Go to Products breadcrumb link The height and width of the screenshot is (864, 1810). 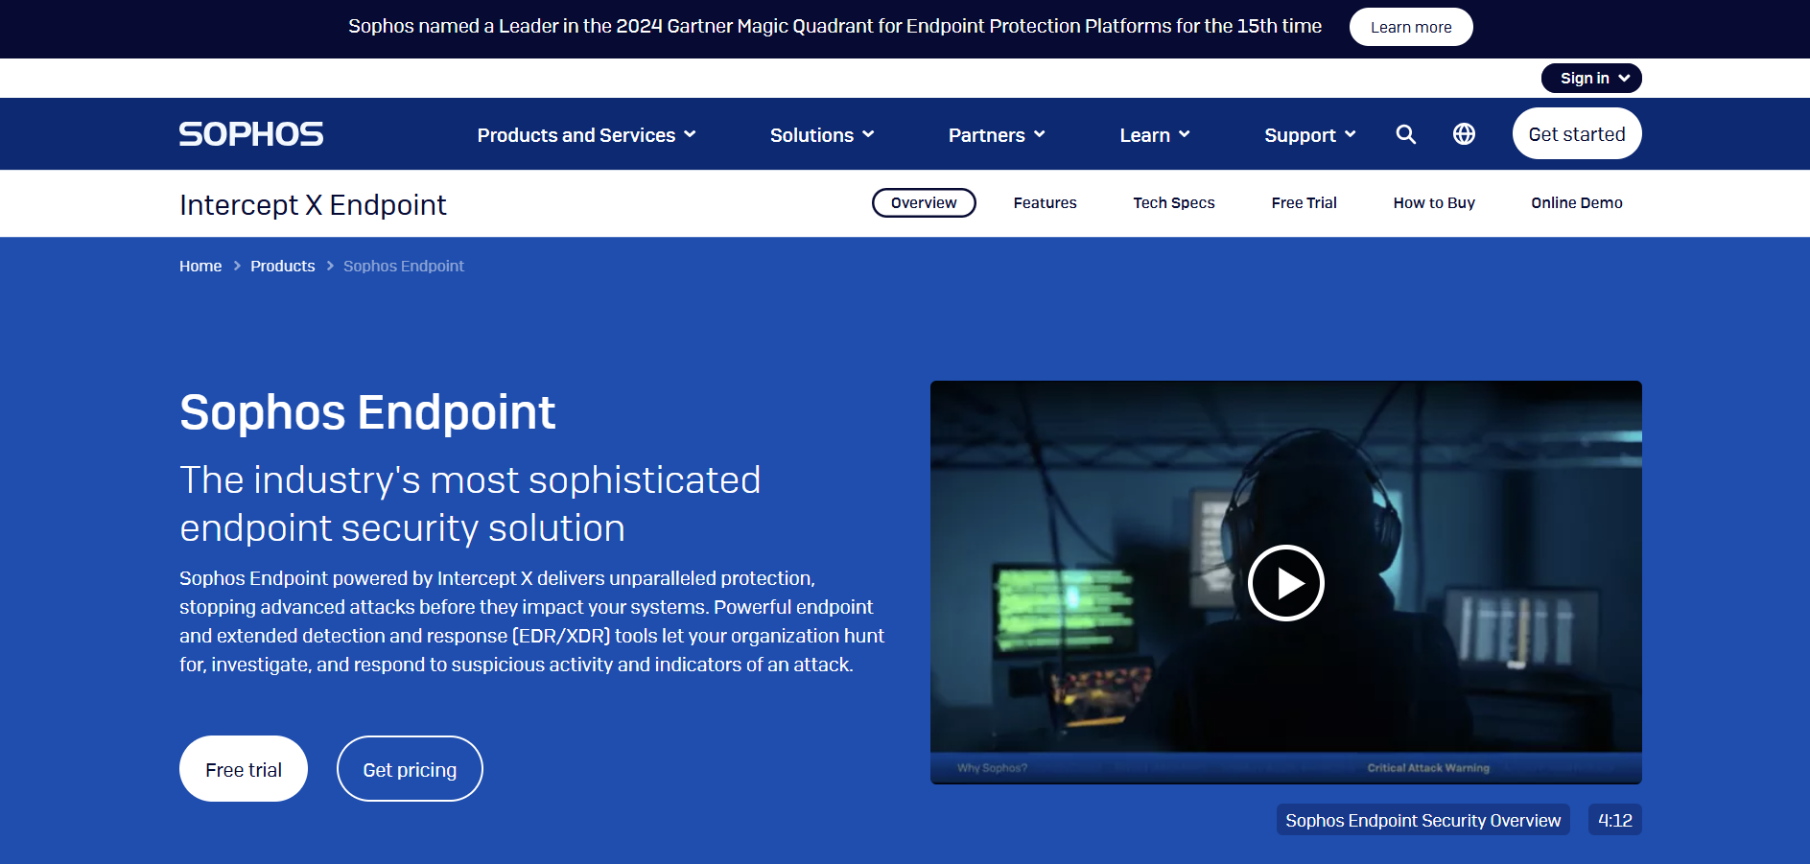[282, 267]
